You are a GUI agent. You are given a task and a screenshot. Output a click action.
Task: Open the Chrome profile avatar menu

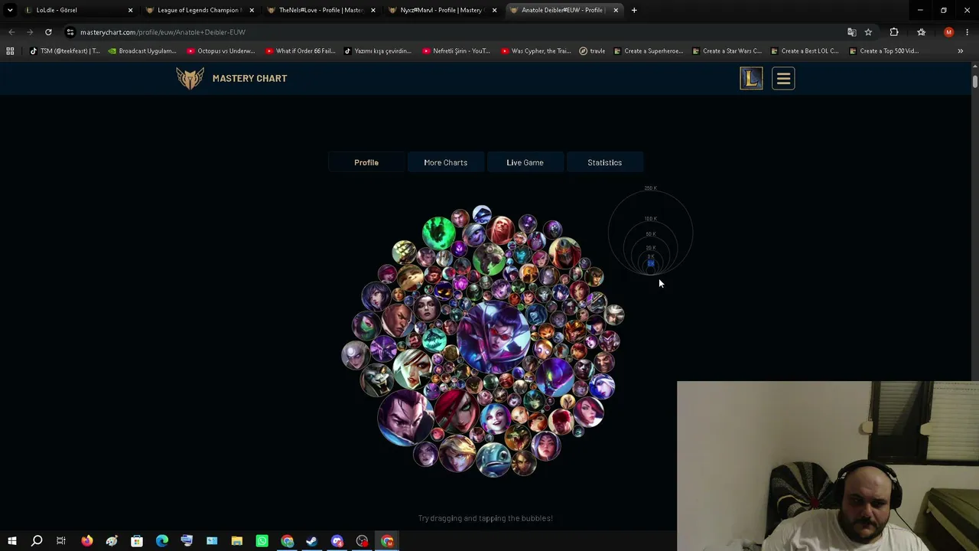(948, 32)
